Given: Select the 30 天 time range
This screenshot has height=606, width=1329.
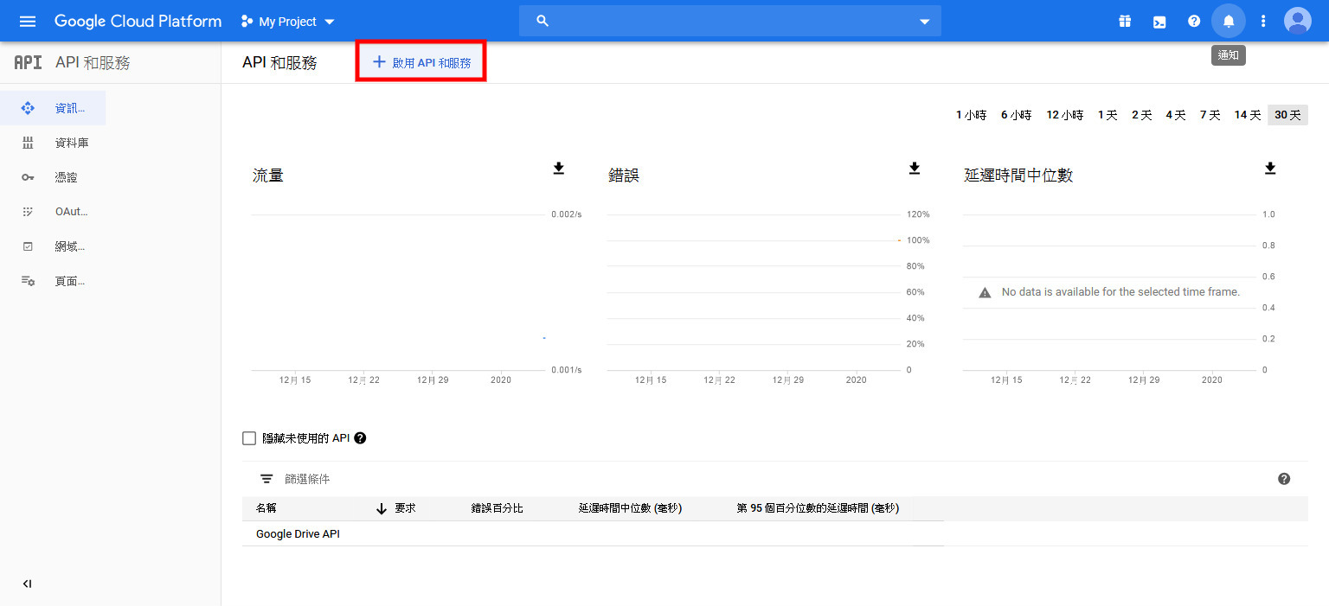Looking at the screenshot, I should coord(1287,115).
